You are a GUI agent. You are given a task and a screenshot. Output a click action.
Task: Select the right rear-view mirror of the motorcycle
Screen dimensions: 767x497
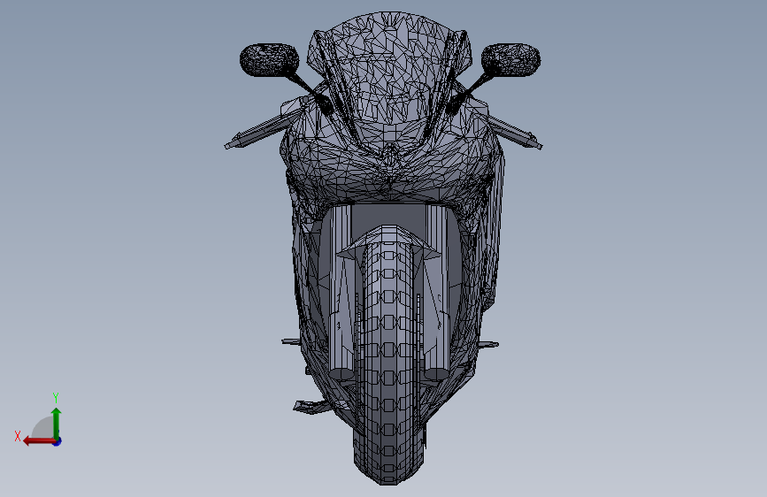point(510,59)
